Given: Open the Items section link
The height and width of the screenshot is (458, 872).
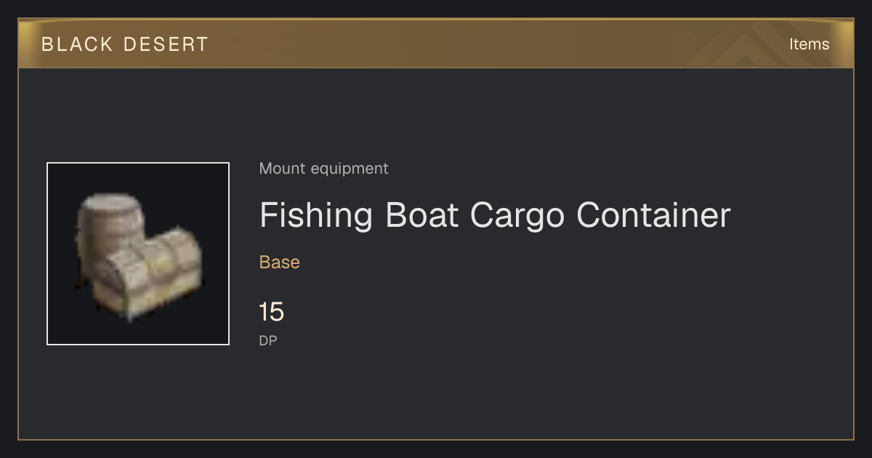Looking at the screenshot, I should (x=809, y=44).
